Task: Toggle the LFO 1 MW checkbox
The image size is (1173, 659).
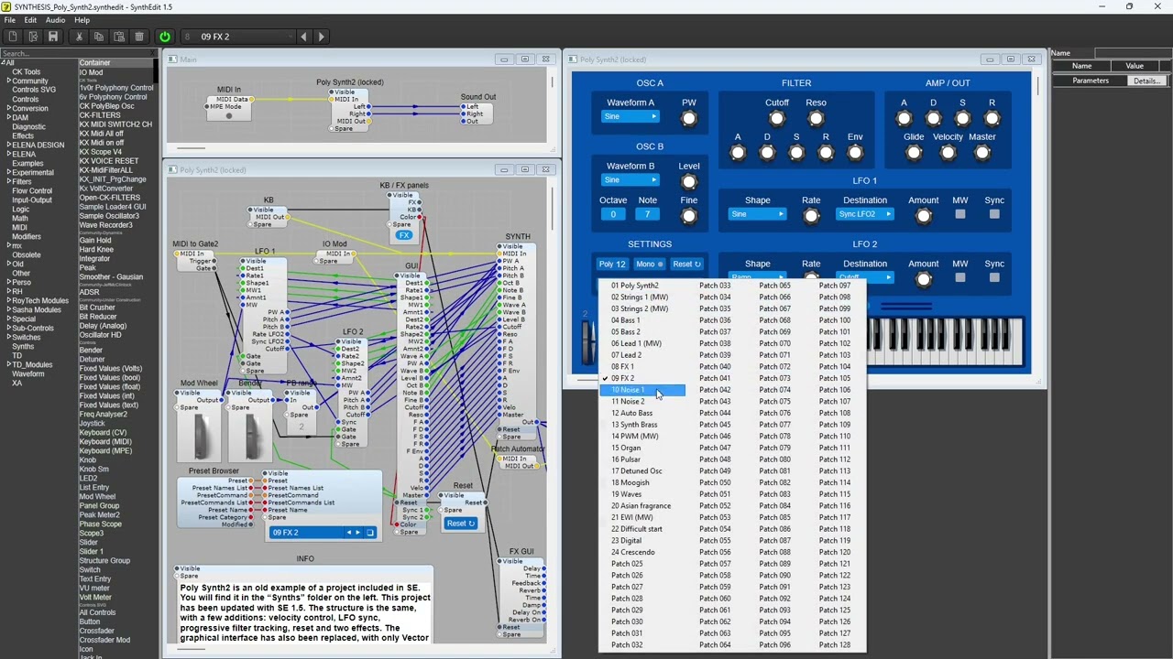Action: point(960,214)
